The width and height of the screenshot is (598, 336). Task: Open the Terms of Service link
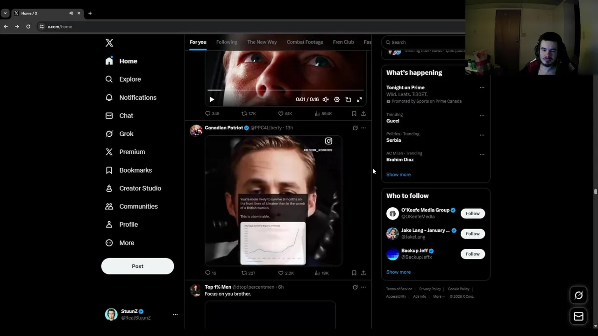399,289
